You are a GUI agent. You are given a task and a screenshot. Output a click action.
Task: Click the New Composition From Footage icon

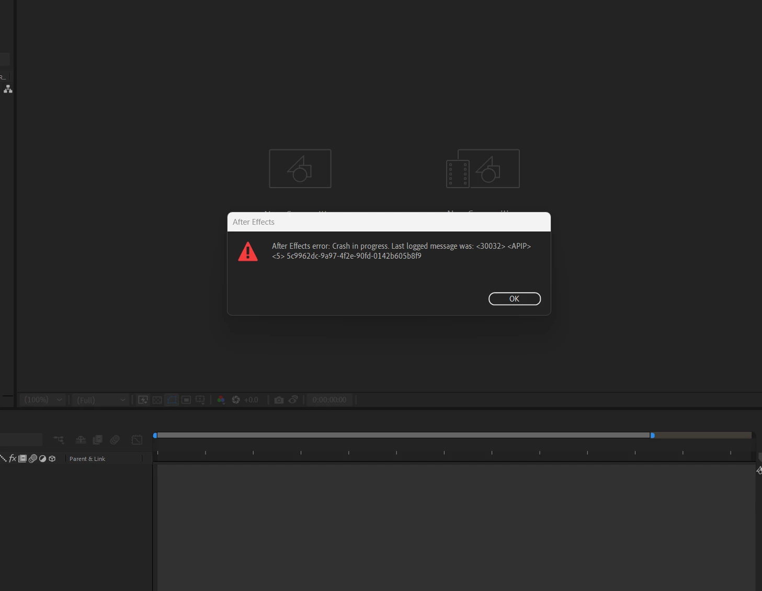tap(483, 169)
